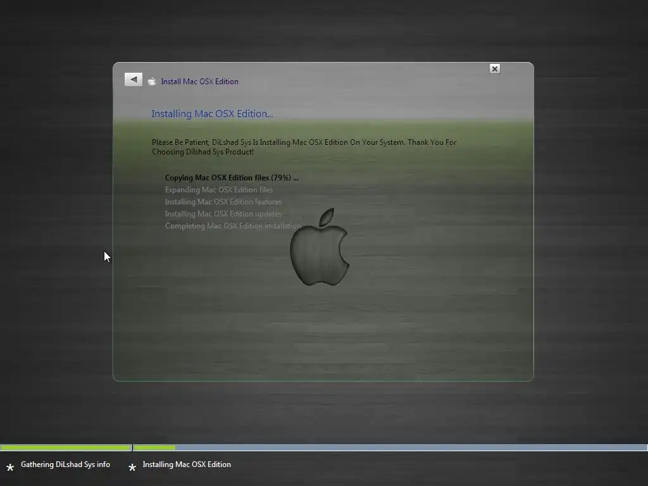Viewport: 648px width, 486px height.
Task: Click the asterisk beside Installing Mac OSX Edition
Action: click(x=132, y=468)
